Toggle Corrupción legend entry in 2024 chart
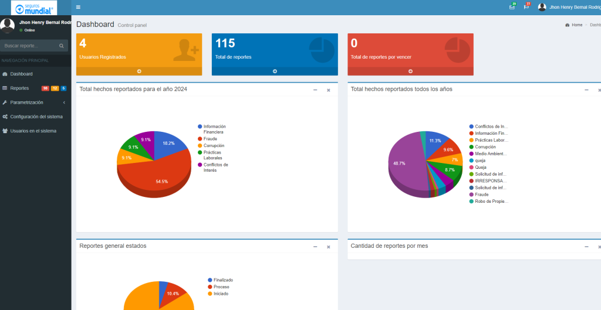Screen dimensions: 601x310 [x=214, y=145]
